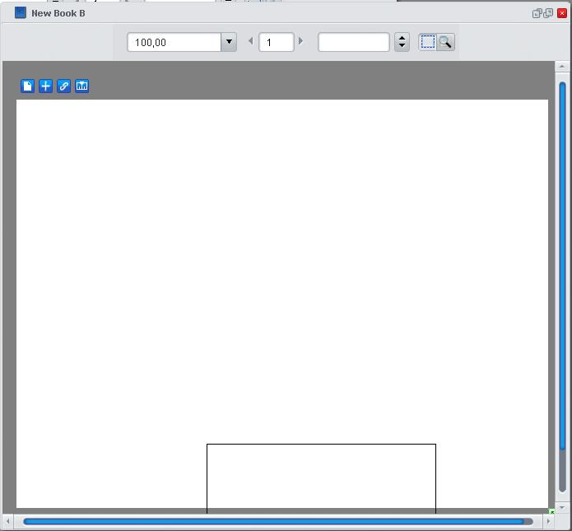Click the 100,00 zoom value field
This screenshot has width=572, height=531.
(x=174, y=42)
